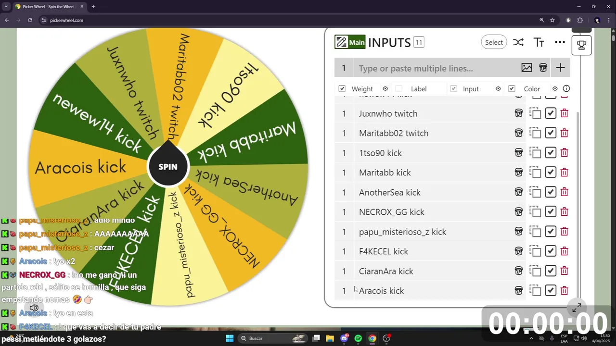Reload the pickerwheel.com page

pyautogui.click(x=30, y=20)
